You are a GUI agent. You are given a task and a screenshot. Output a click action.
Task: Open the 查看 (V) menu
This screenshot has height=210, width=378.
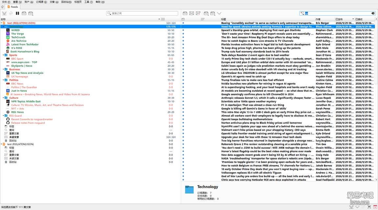pyautogui.click(x=17, y=2)
